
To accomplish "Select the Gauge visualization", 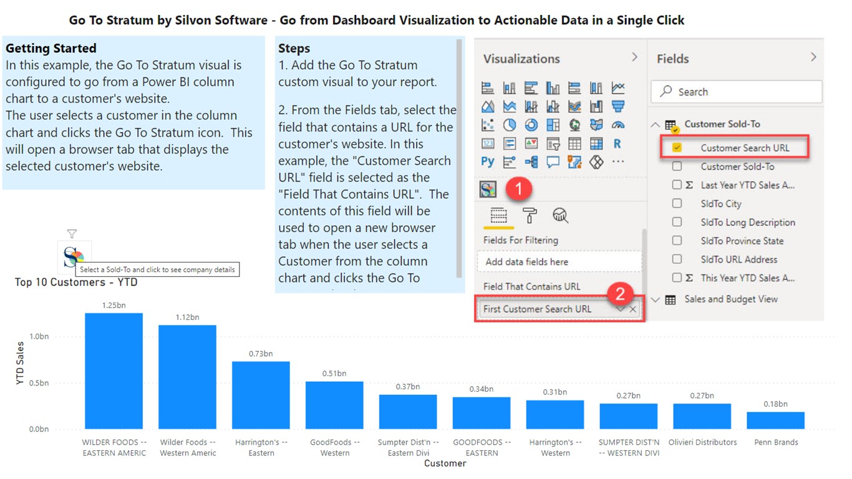I will tap(617, 125).
